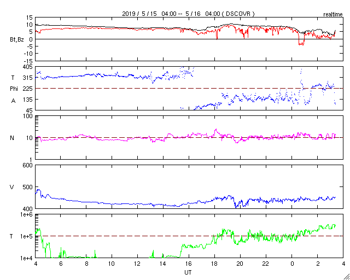Click the window resize grip corner

[x=346, y=277]
